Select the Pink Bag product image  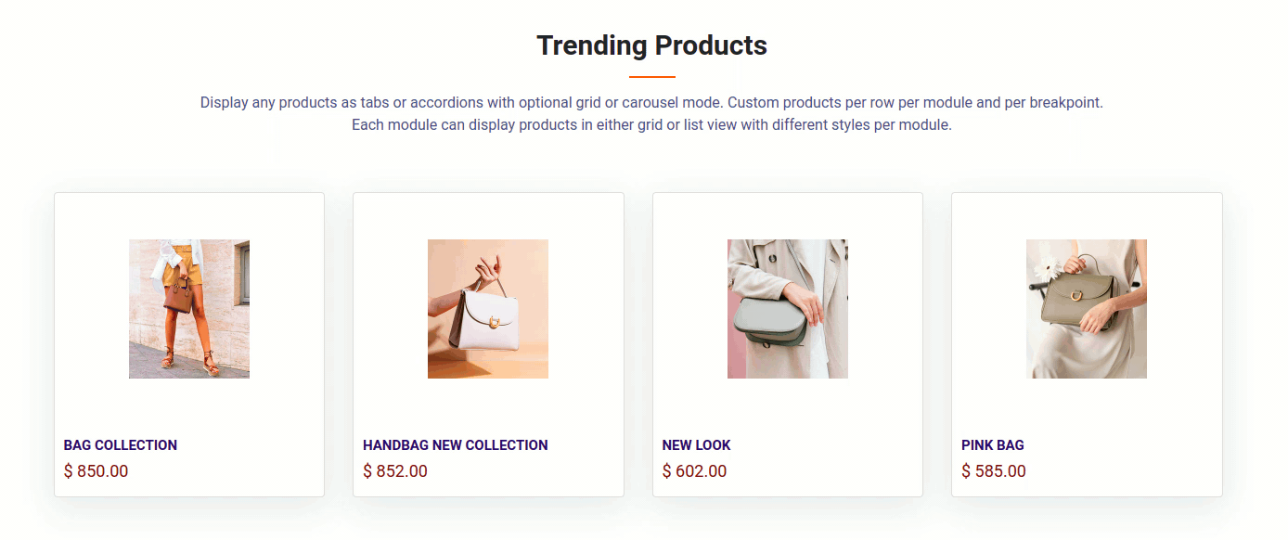tap(1087, 309)
